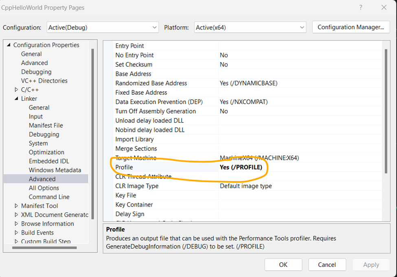Expand the Build Events node

point(17,232)
